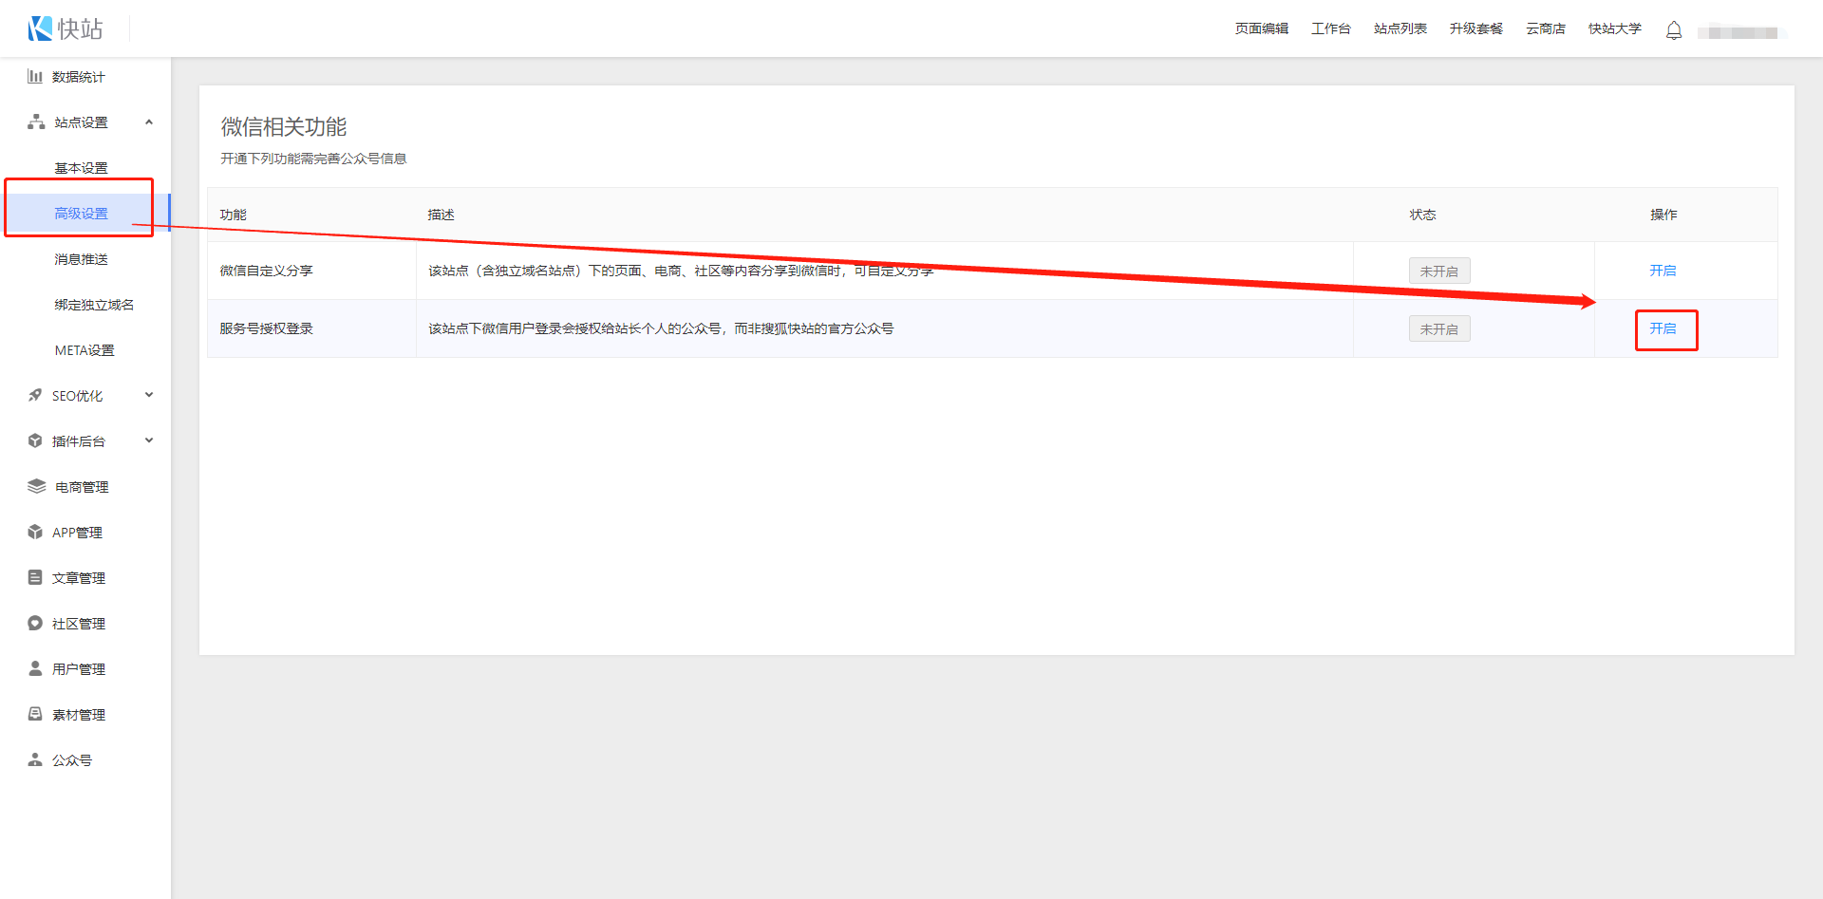Open 页面编辑 in top navigation

point(1261,28)
